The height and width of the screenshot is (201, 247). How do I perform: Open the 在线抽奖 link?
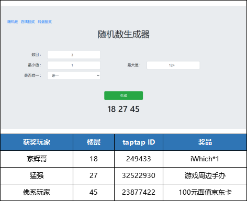click(28, 22)
